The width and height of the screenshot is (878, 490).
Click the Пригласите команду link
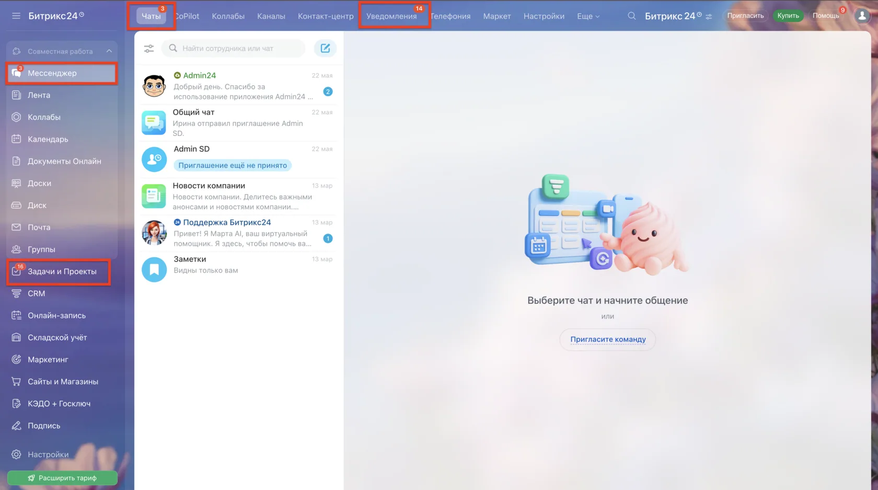point(608,339)
